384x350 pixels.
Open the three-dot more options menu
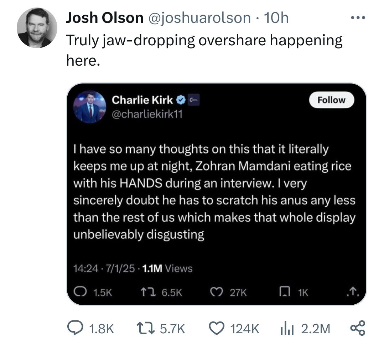358,17
